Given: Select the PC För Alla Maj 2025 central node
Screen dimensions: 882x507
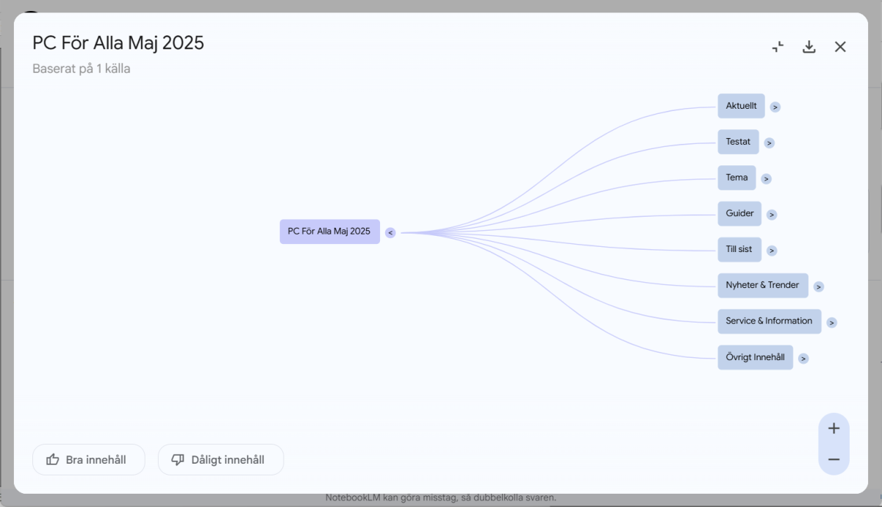Looking at the screenshot, I should coord(329,231).
